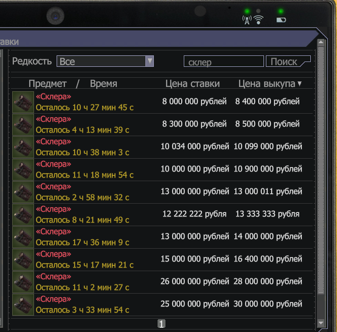Go to page 1 of results
337x332 pixels.
tap(161, 323)
